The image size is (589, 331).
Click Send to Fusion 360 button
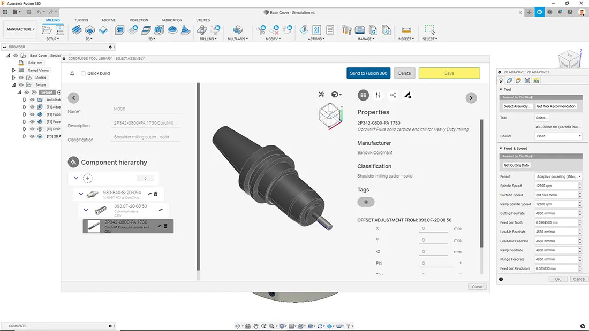pos(368,73)
